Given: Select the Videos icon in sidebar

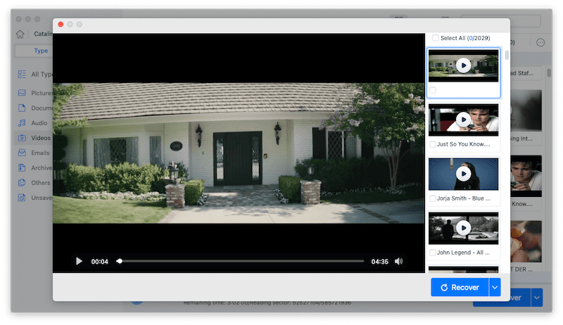Looking at the screenshot, I should click(22, 138).
